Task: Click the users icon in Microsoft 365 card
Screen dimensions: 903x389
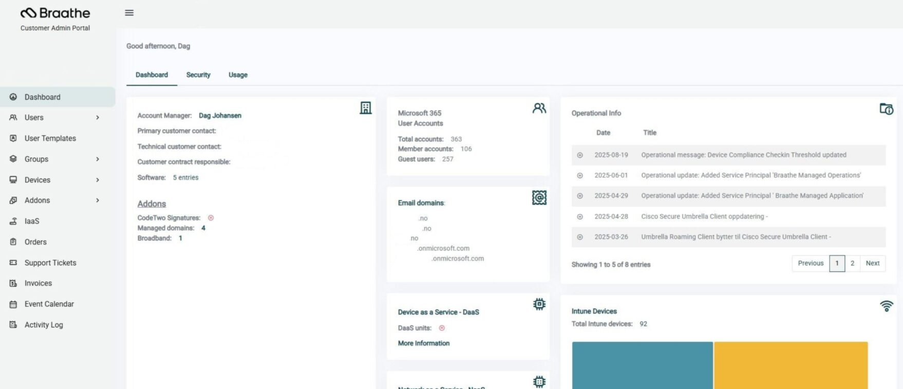Action: (x=539, y=108)
